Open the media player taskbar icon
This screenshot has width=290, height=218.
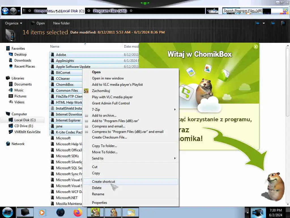click(42, 212)
